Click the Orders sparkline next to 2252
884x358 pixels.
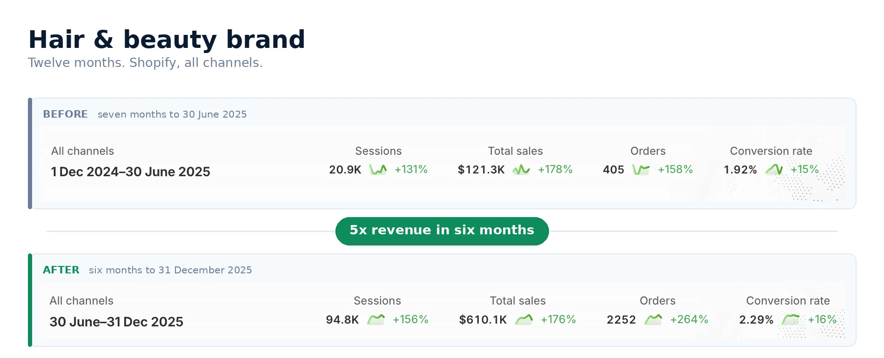[x=653, y=319]
